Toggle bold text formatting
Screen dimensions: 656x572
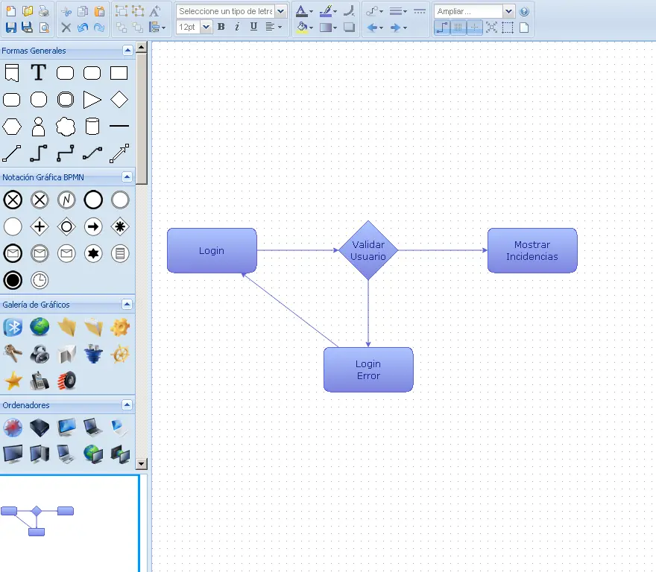coord(221,27)
